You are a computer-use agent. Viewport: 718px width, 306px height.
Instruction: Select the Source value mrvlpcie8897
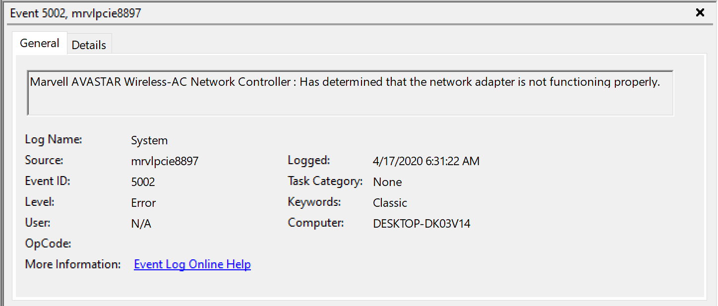(165, 161)
